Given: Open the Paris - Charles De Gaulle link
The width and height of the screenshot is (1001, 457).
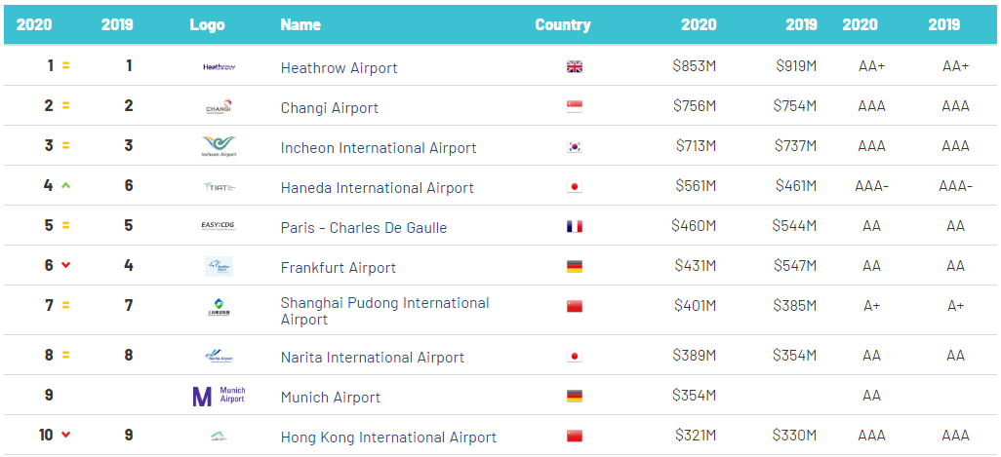Looking at the screenshot, I should 364,228.
